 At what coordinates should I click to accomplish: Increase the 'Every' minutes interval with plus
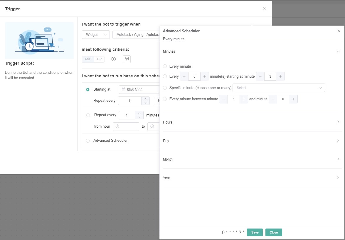pos(205,76)
